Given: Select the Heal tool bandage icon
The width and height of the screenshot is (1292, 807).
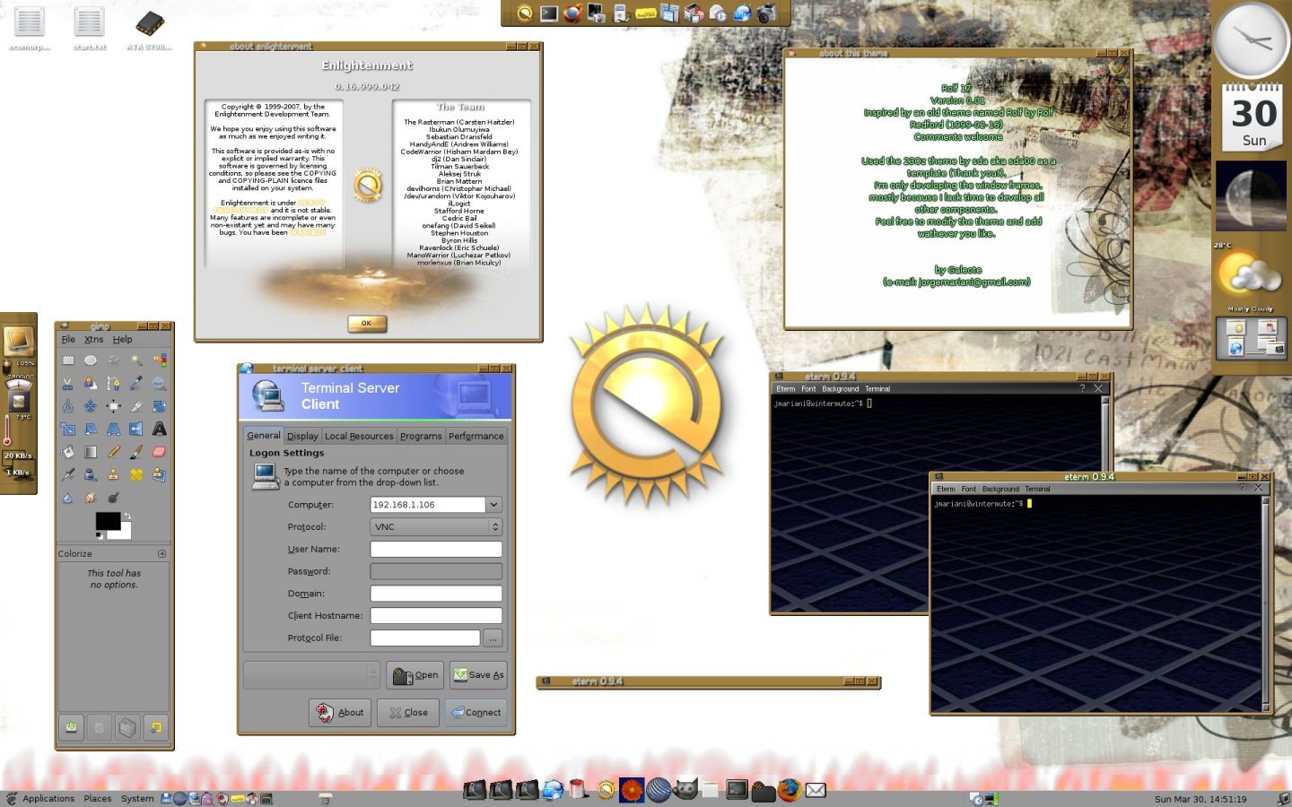Looking at the screenshot, I should (136, 475).
